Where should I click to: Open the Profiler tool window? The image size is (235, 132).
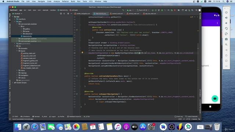(61, 117)
